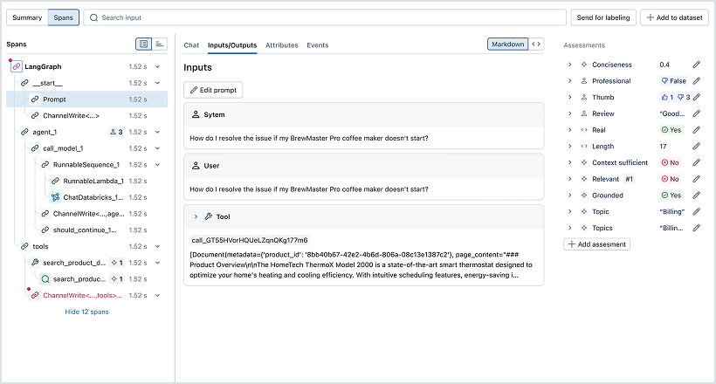The height and width of the screenshot is (384, 716).
Task: Expand the Context sufficient assessment row
Action: [569, 162]
